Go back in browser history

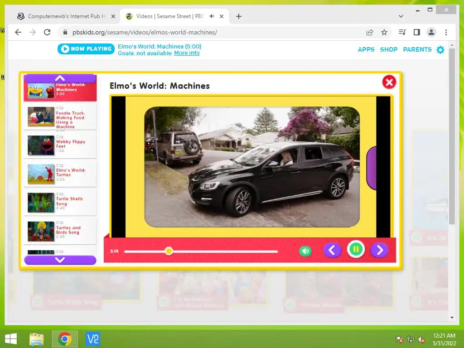[18, 32]
